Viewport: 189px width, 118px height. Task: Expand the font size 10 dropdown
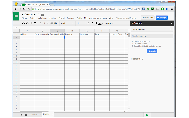pyautogui.click(x=81, y=23)
